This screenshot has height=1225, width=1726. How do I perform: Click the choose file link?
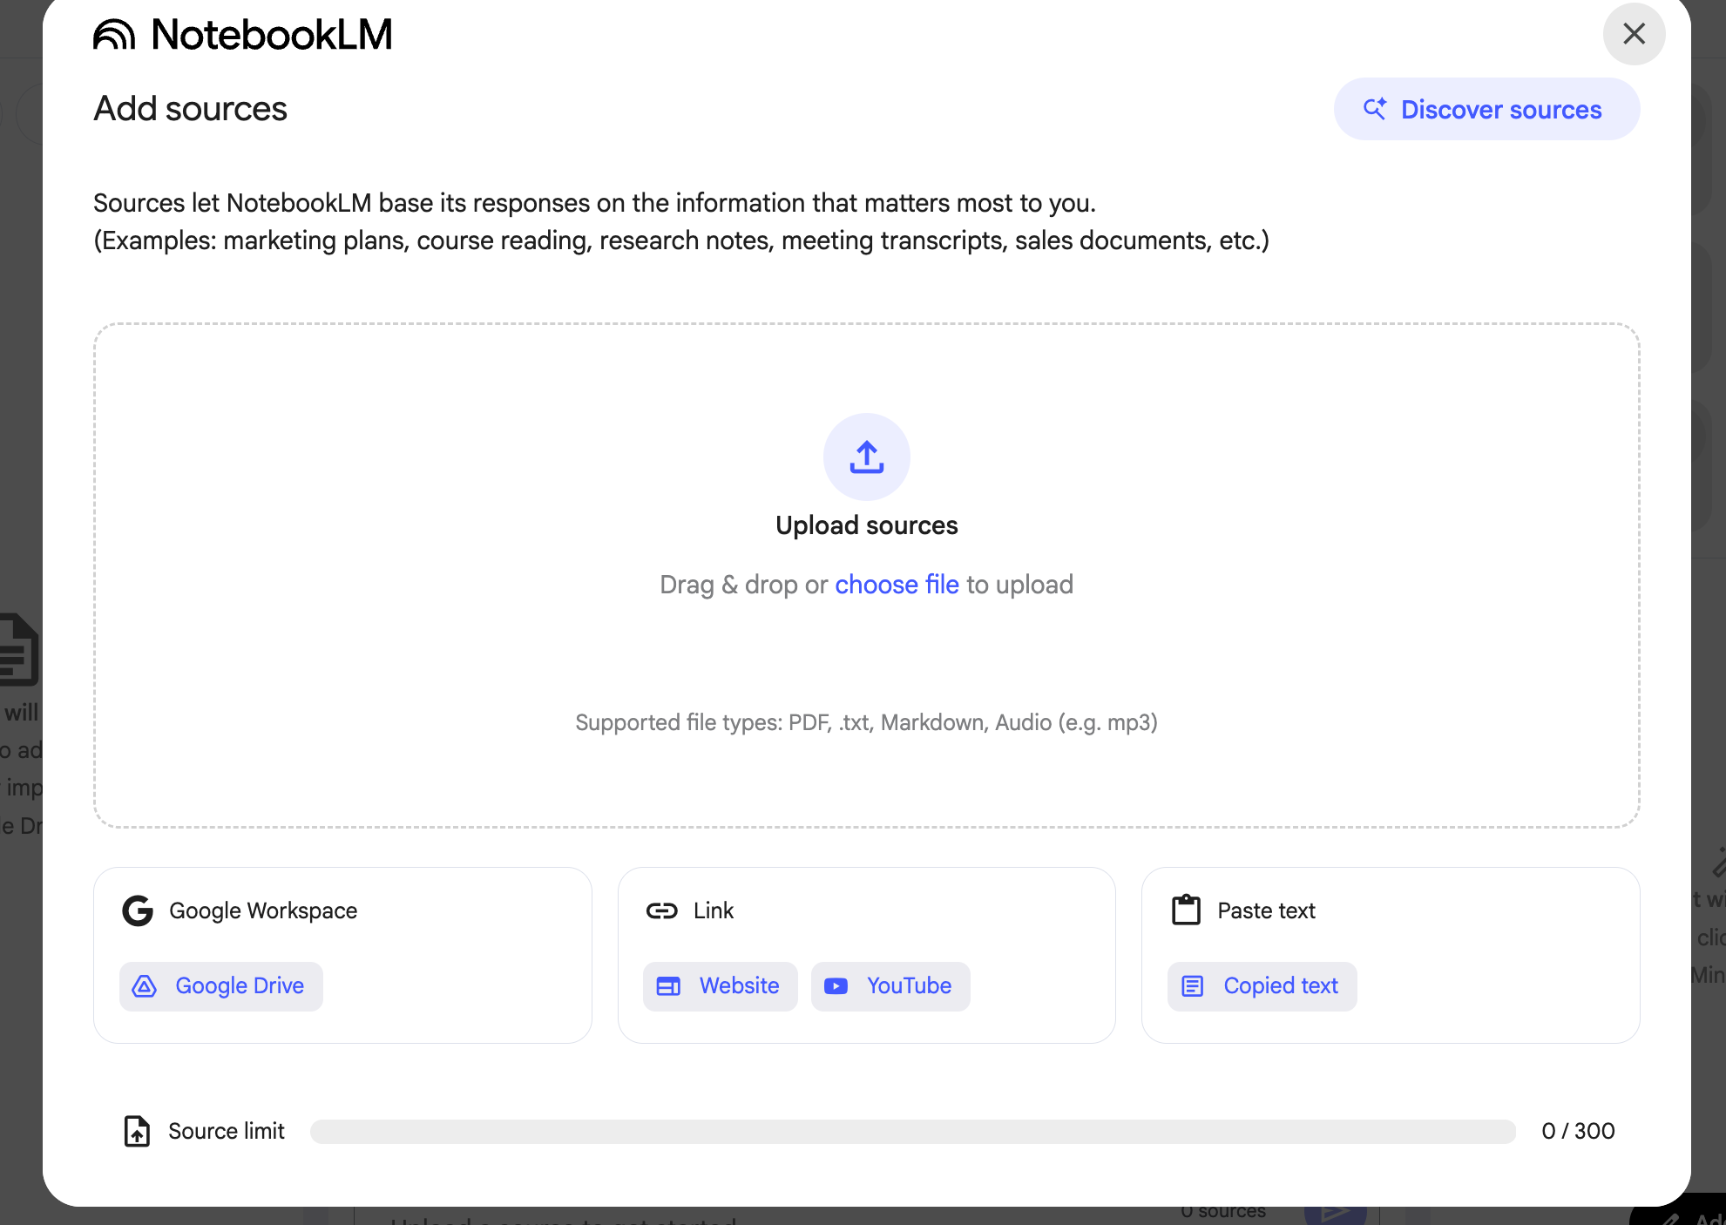pyautogui.click(x=897, y=585)
